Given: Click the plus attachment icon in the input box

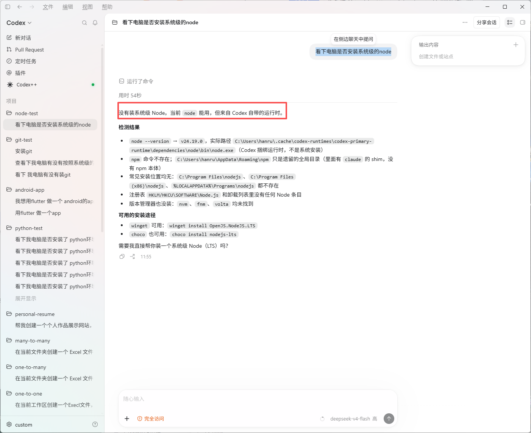Looking at the screenshot, I should coord(127,419).
